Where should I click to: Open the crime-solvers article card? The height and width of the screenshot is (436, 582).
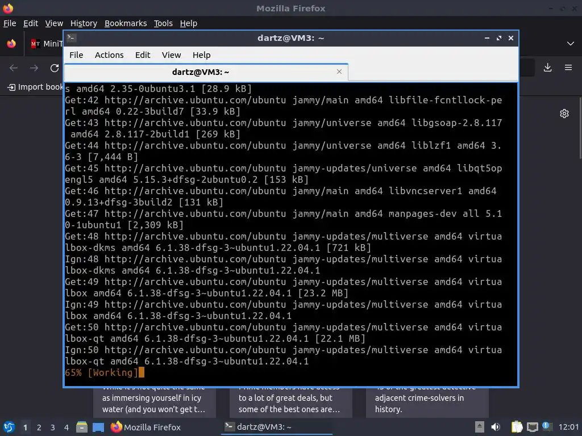[x=427, y=402]
